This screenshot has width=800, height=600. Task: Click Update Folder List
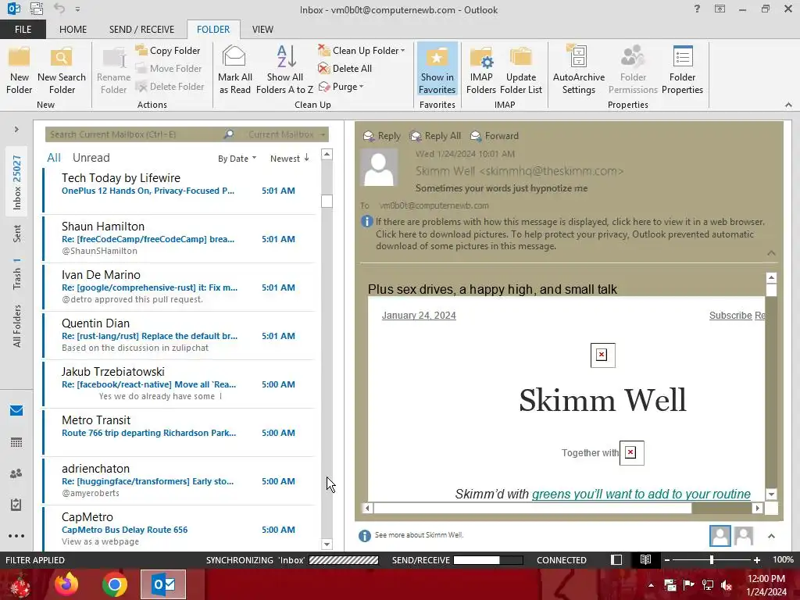tap(521, 70)
